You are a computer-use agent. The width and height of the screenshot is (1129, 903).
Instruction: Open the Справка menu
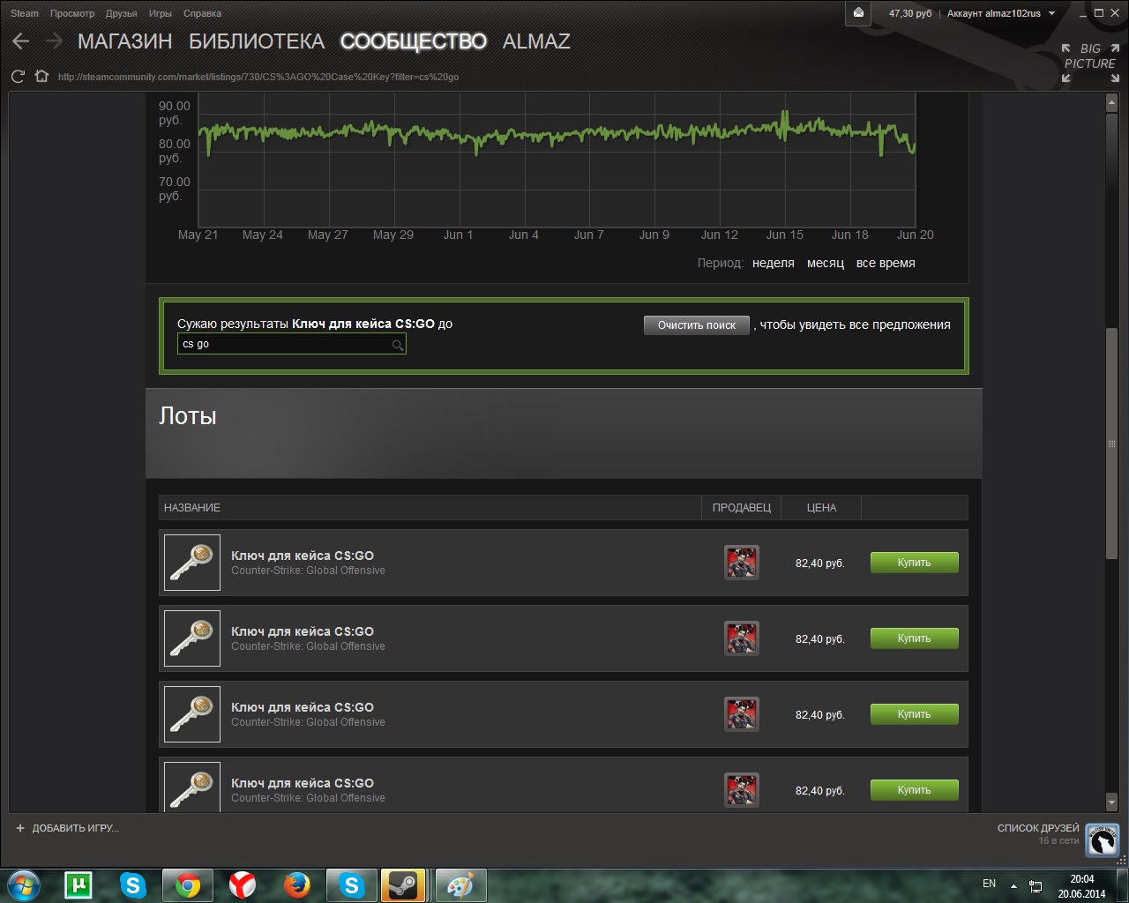coord(203,13)
